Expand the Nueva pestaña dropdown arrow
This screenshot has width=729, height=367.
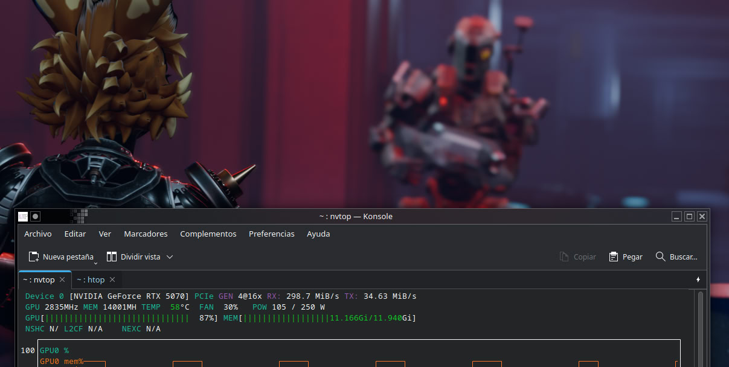pyautogui.click(x=95, y=263)
